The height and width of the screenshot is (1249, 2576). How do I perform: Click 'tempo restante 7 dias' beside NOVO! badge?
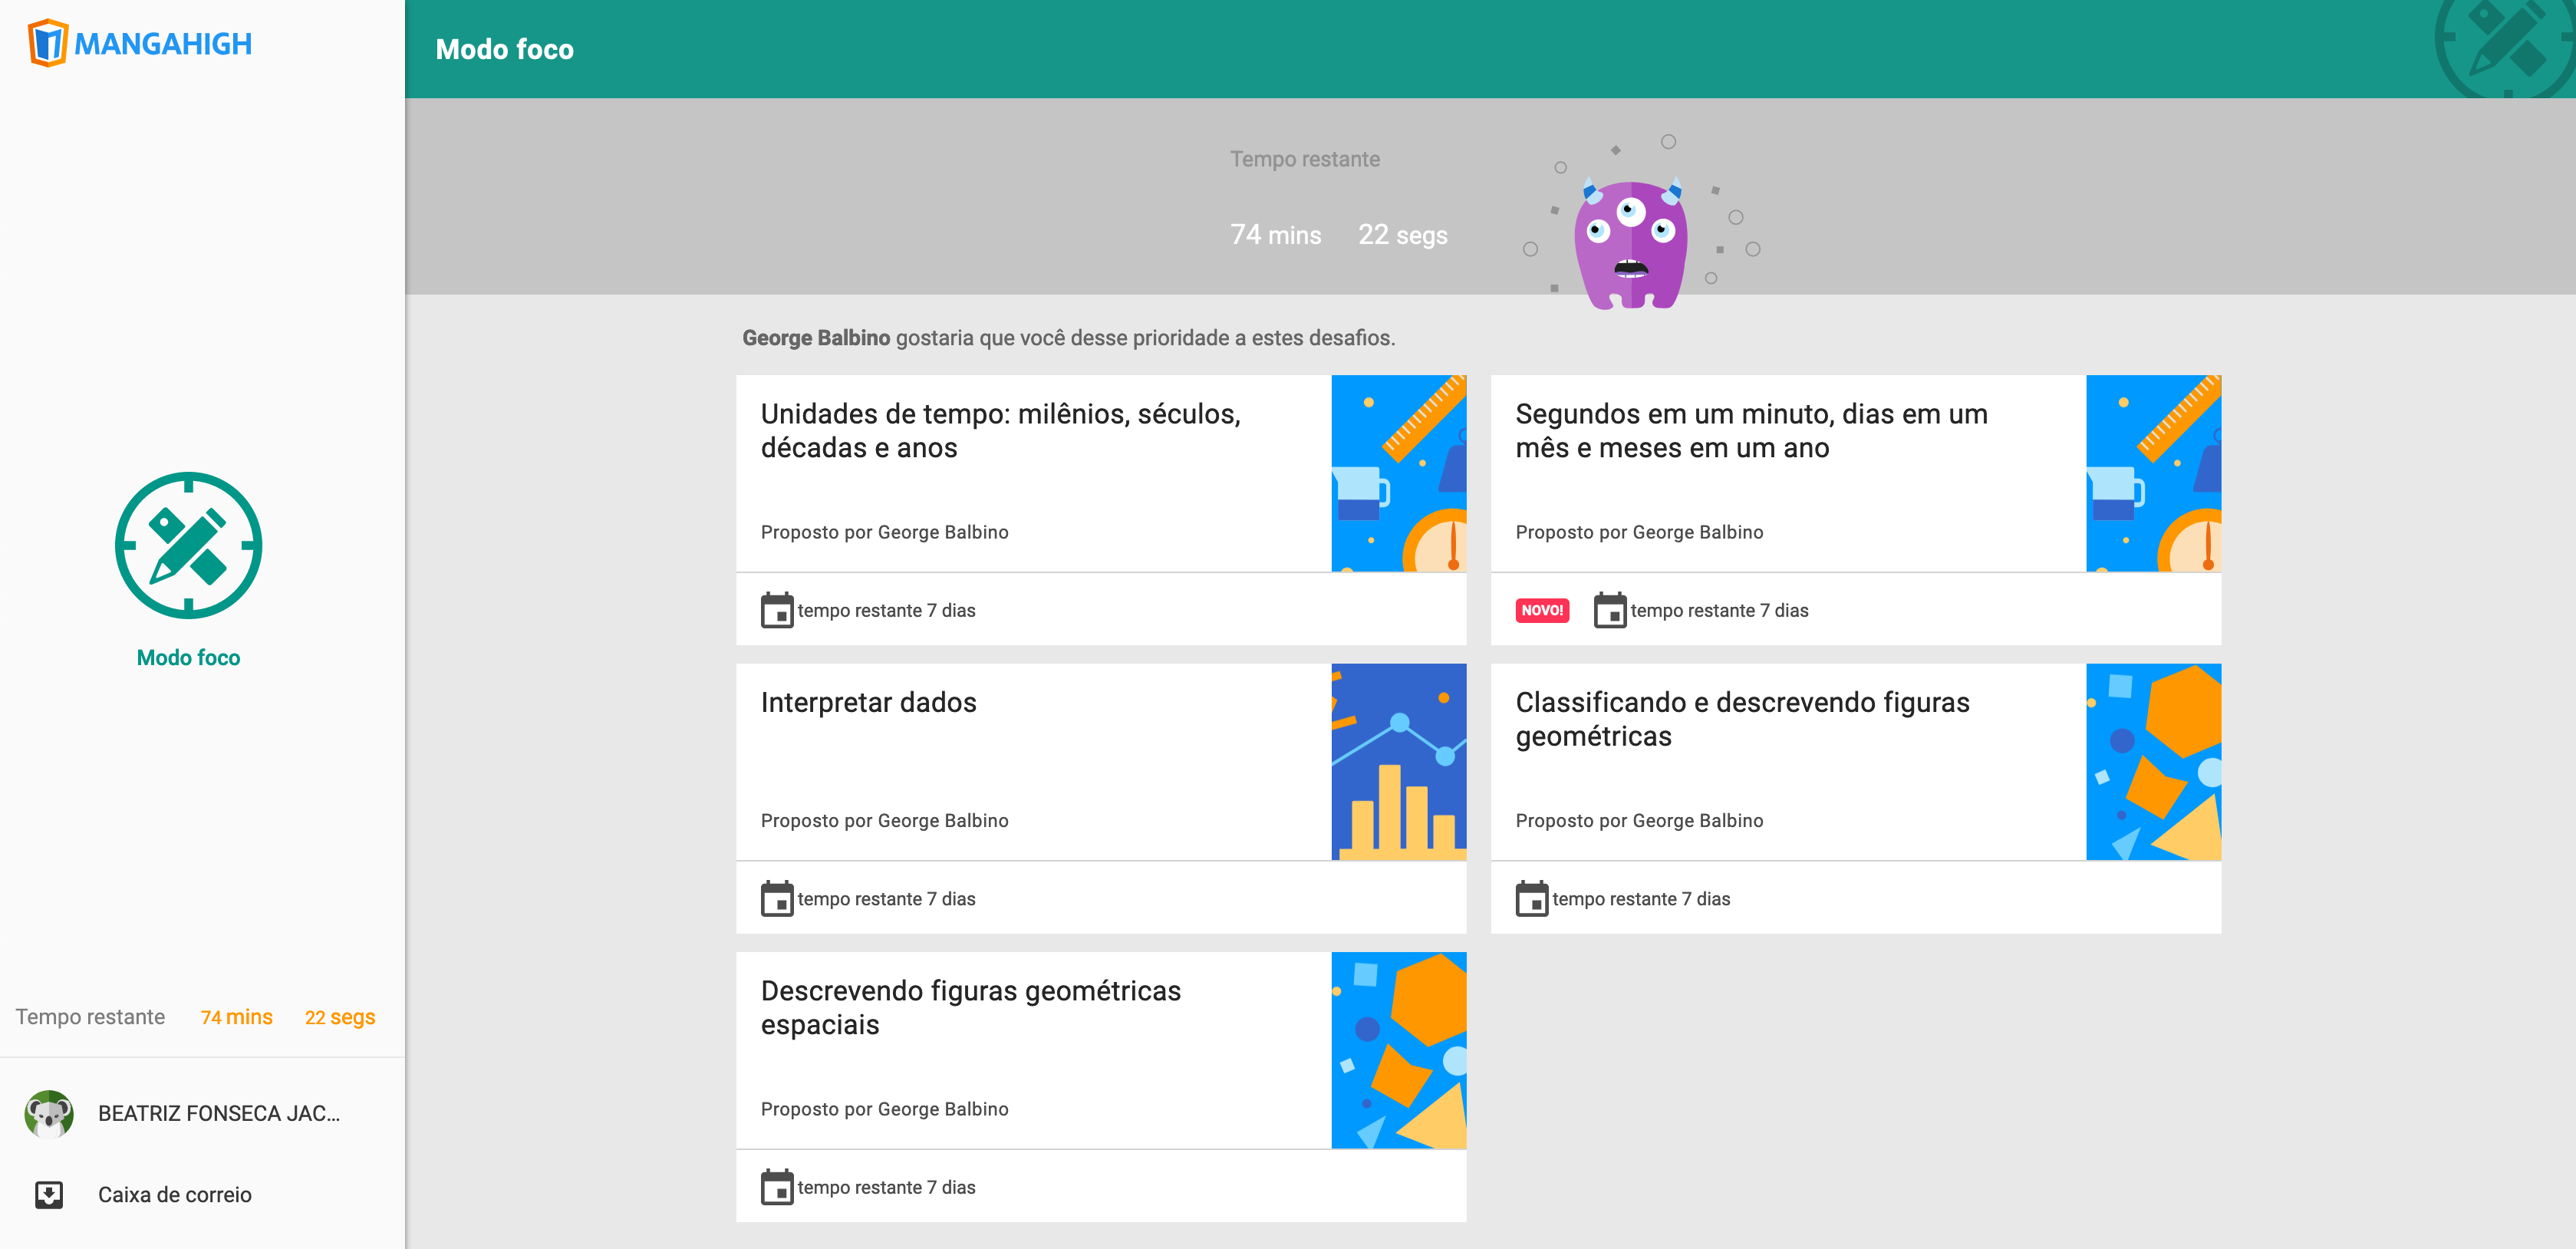click(1719, 611)
